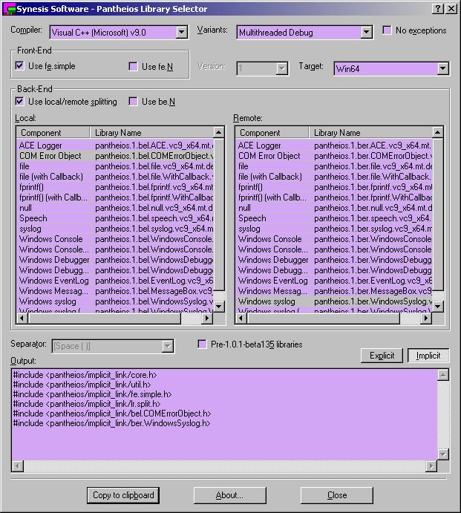The height and width of the screenshot is (513, 461).
Task: Click Remote list scroll right arrow
Action: tap(425, 318)
